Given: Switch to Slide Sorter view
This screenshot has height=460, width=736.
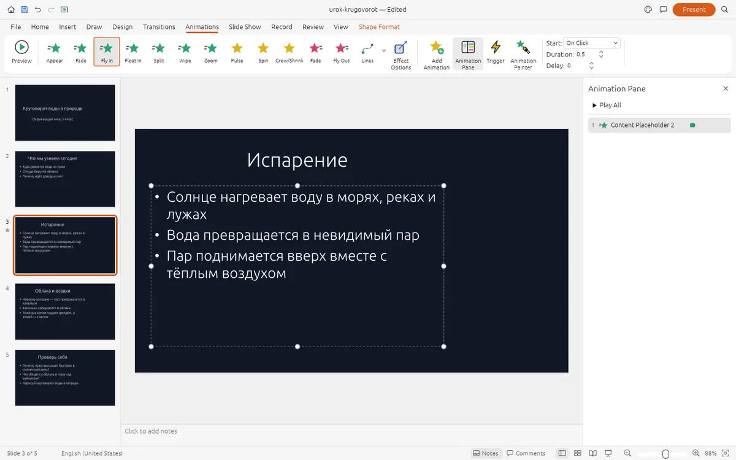Looking at the screenshot, I should [577, 453].
